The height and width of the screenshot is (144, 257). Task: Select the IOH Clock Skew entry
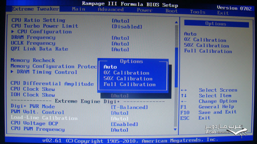pos(32,95)
